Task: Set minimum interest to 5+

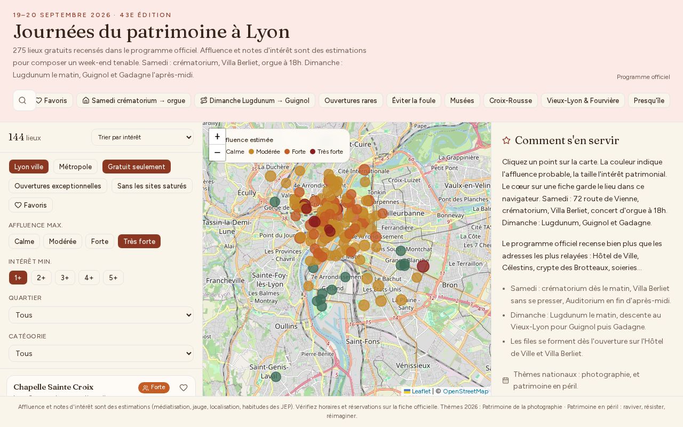Action: tap(113, 278)
